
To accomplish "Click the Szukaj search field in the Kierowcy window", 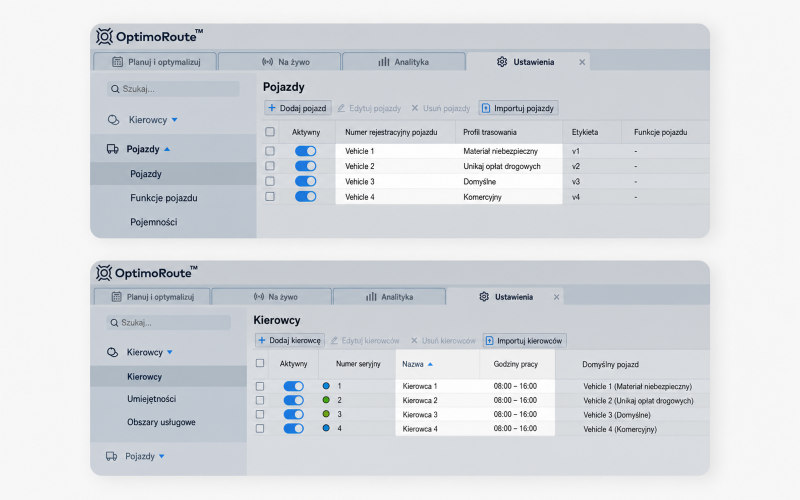I will coord(168,322).
